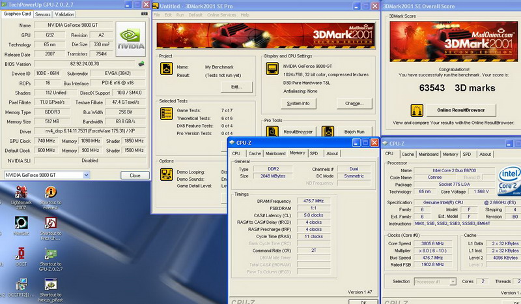Image resolution: width=521 pixels, height=304 pixels.
Task: Switch to the Sensors tab in GPU-Z
Action: click(x=42, y=14)
